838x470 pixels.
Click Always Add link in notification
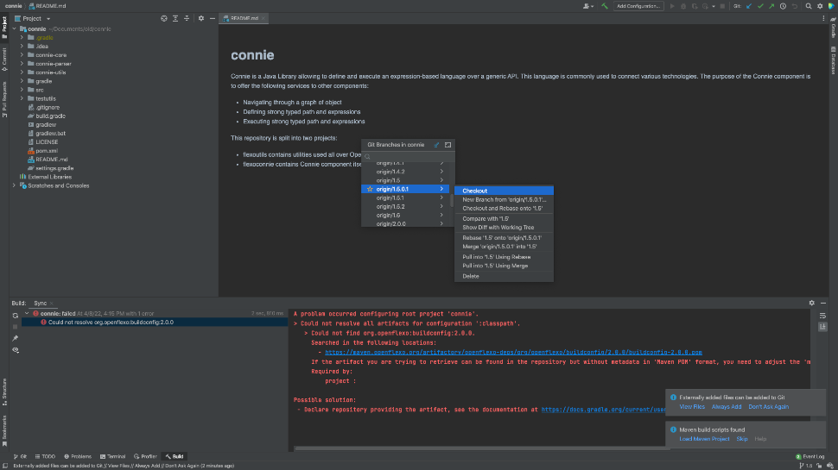[x=727, y=406]
